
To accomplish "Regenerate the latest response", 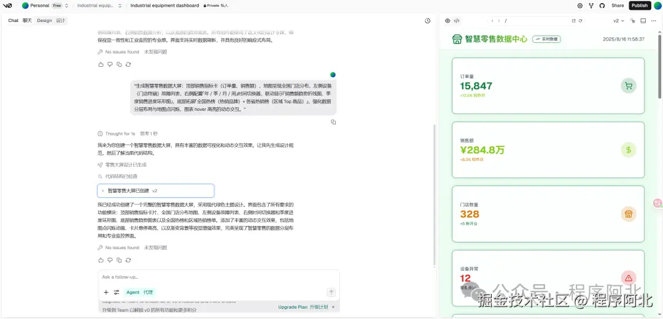I will click(128, 260).
